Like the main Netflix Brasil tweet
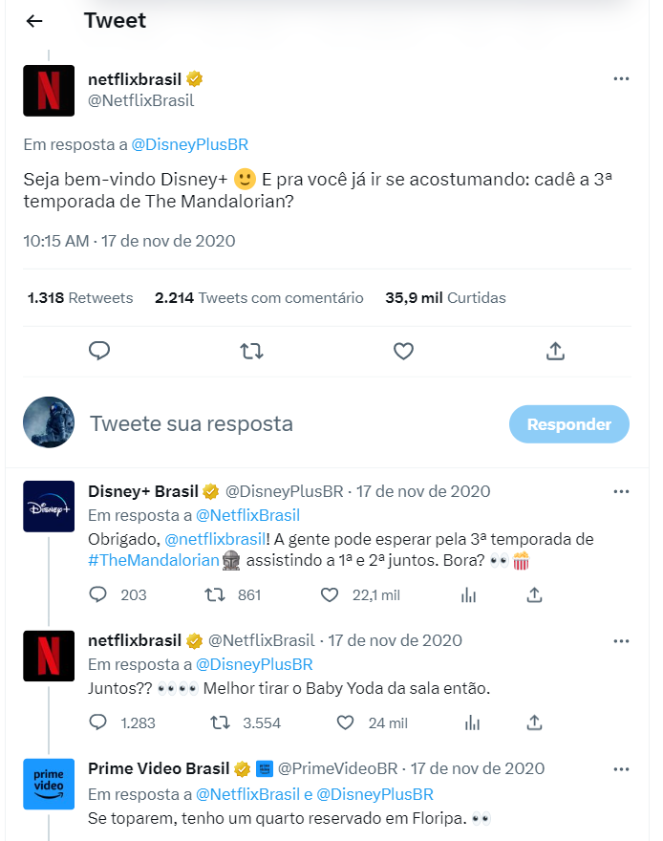The image size is (663, 841). (x=403, y=351)
